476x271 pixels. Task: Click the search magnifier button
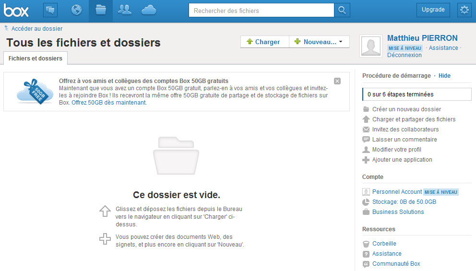(x=342, y=11)
